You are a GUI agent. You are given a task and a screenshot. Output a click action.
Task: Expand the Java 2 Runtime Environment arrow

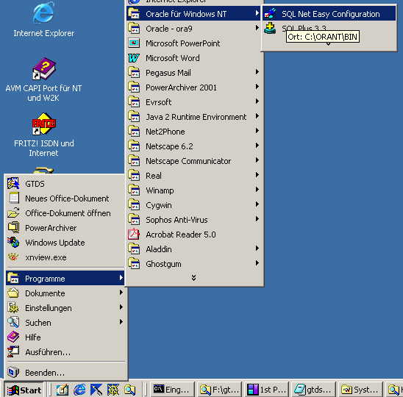[257, 116]
